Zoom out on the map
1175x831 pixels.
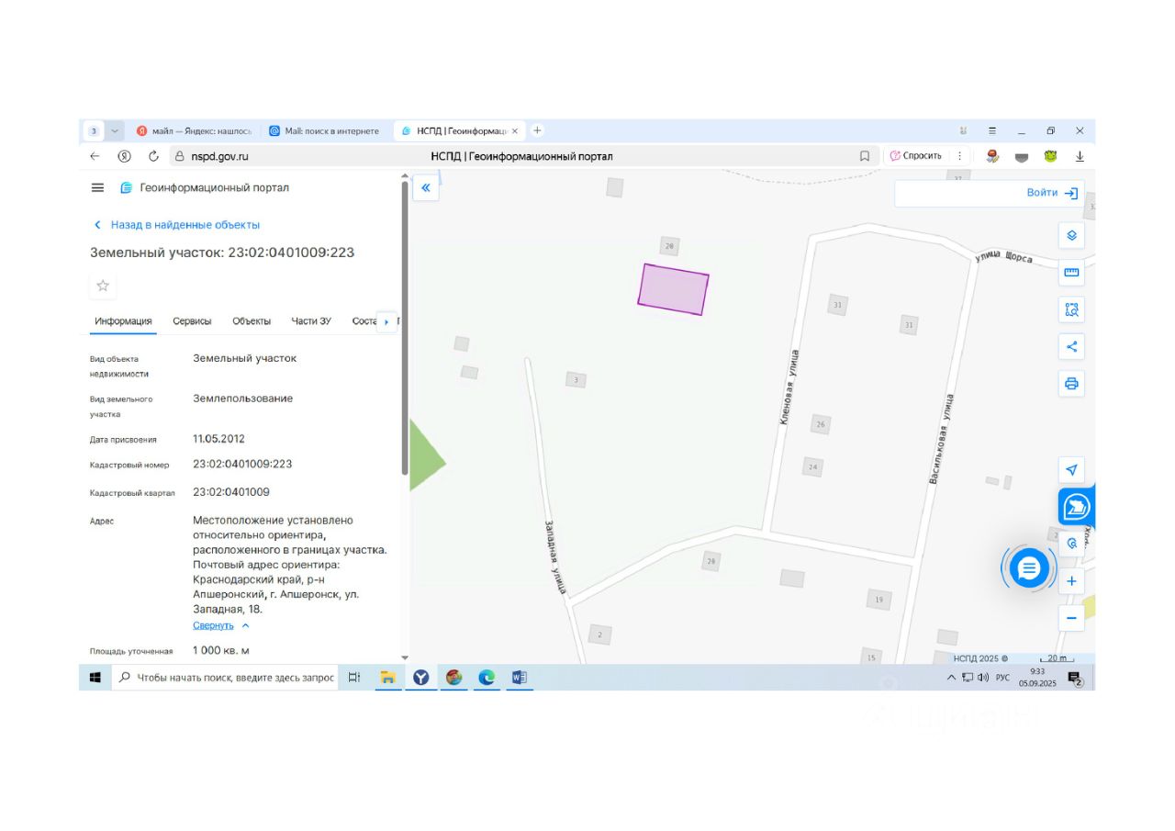tap(1071, 618)
